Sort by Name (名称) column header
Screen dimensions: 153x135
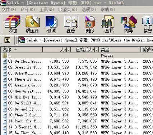(22, 50)
